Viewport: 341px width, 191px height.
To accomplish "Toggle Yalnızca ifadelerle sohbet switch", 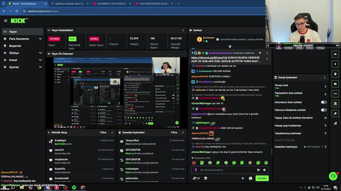I will [x=324, y=110].
